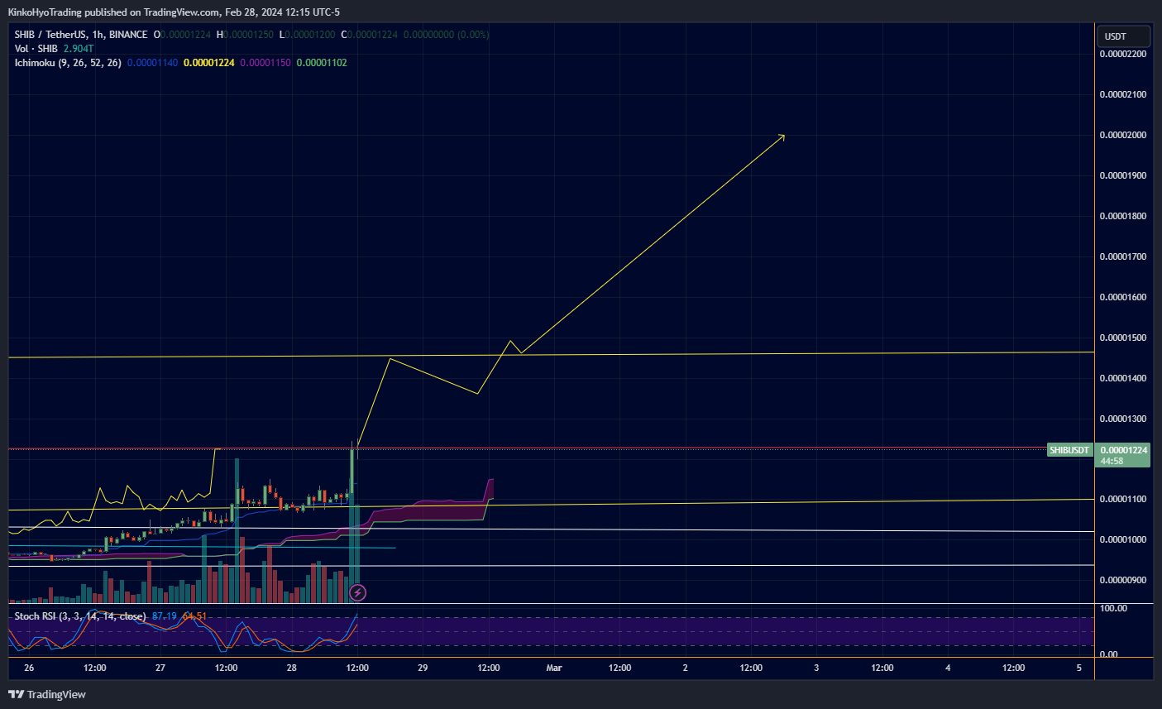Screen dimensions: 1162x709
Task: Click the 29 date label on the time axis
Action: point(423,668)
